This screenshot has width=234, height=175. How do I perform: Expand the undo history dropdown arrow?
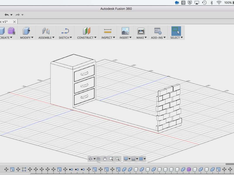coord(11,15)
